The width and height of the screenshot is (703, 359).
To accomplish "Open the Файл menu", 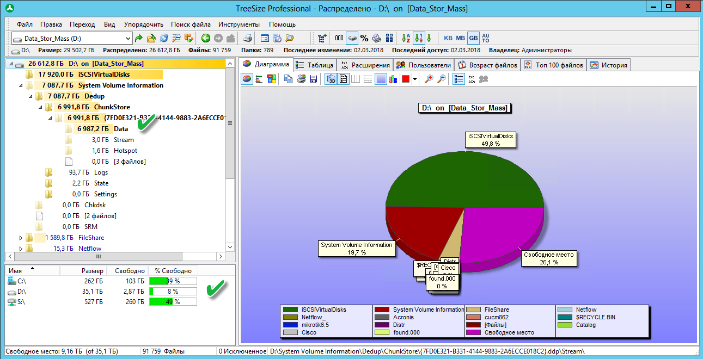I will 25,24.
